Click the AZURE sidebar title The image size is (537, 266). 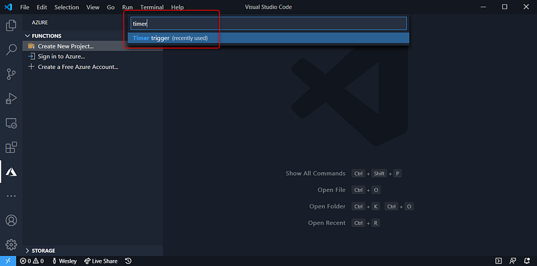pyautogui.click(x=40, y=23)
